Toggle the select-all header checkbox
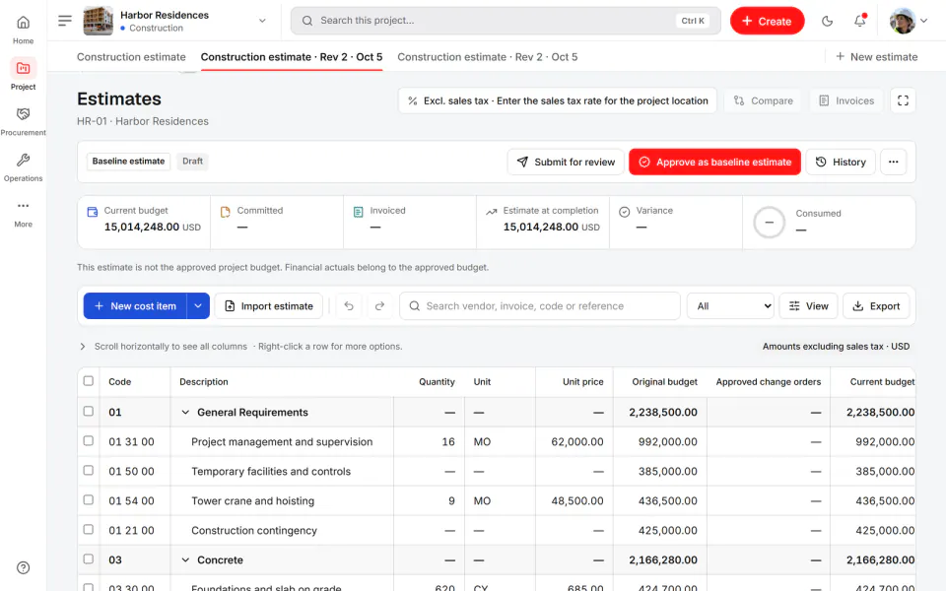The height and width of the screenshot is (591, 946). point(88,380)
